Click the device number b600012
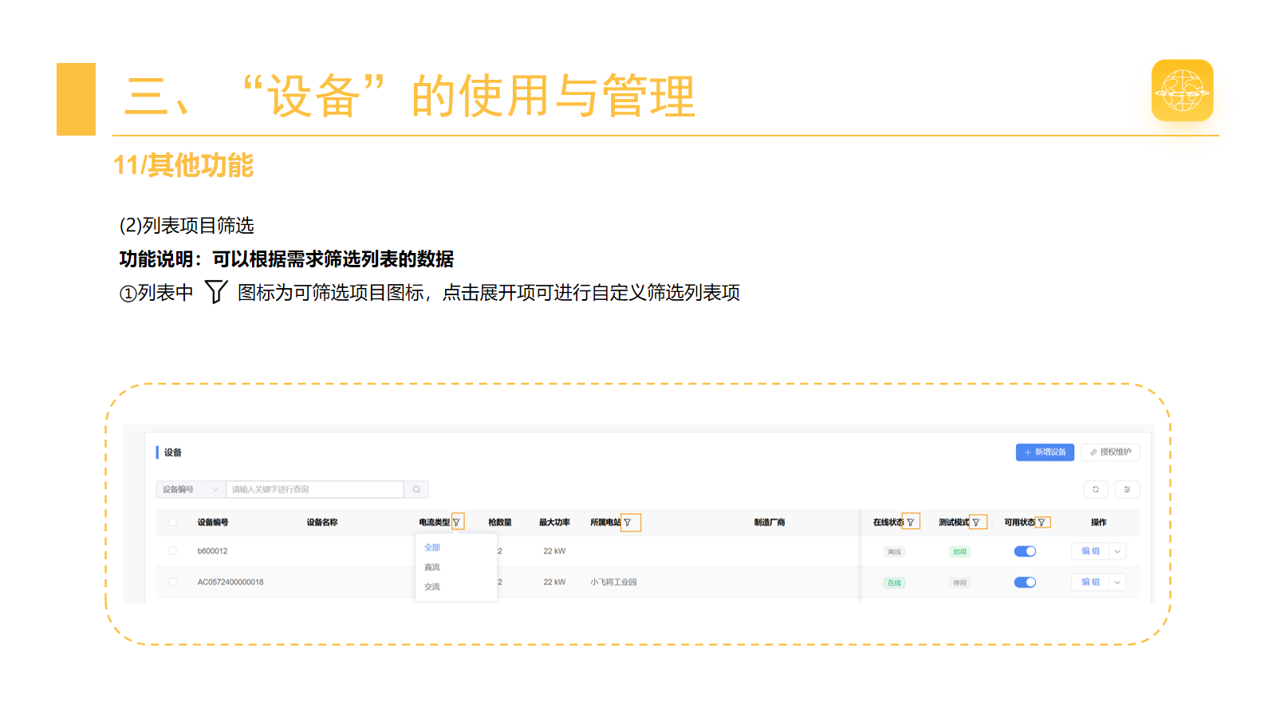1276x718 pixels. pos(213,551)
